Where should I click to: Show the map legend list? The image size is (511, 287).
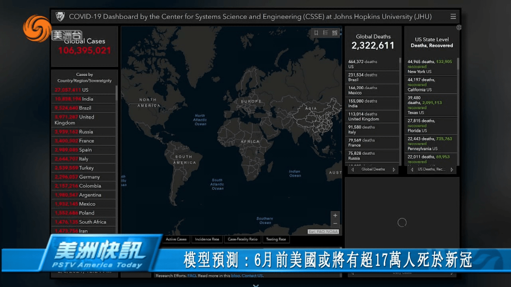(x=325, y=33)
